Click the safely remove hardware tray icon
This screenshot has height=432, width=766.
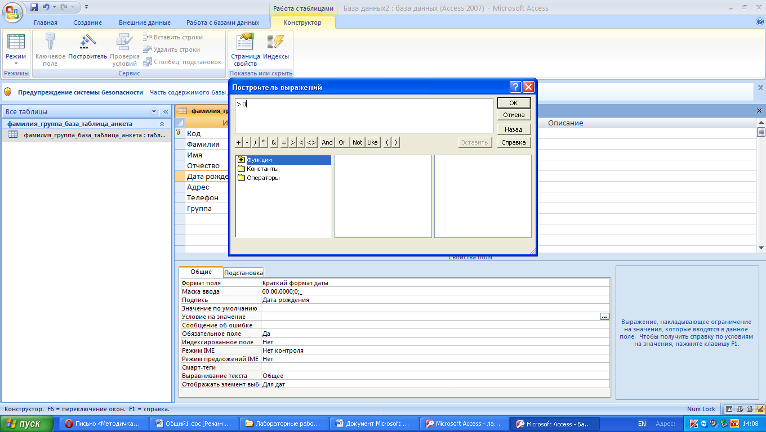pos(723,424)
